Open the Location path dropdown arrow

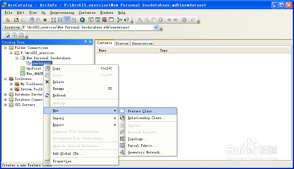click(x=156, y=27)
